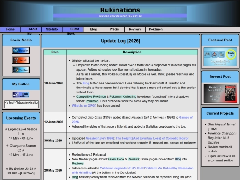
Task: Expand the Précis navbar folder
Action: pyautogui.click(x=114, y=29)
